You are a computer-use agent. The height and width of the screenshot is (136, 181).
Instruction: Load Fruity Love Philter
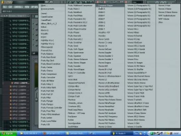(48, 121)
